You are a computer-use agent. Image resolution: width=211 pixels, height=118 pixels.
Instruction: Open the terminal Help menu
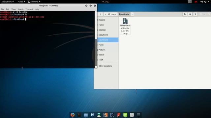37,9
